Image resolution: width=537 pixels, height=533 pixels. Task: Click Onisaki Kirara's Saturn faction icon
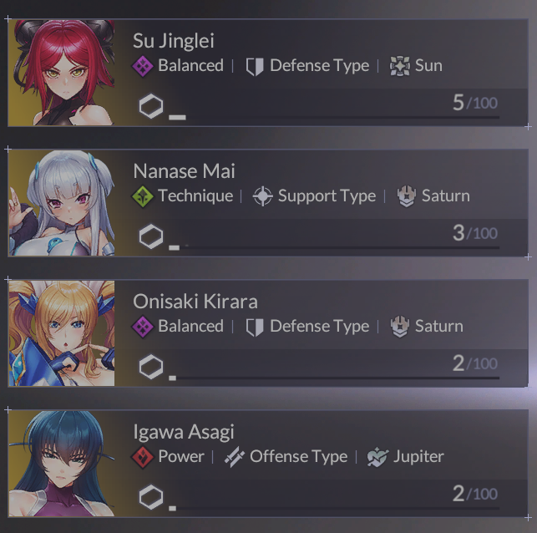click(400, 327)
